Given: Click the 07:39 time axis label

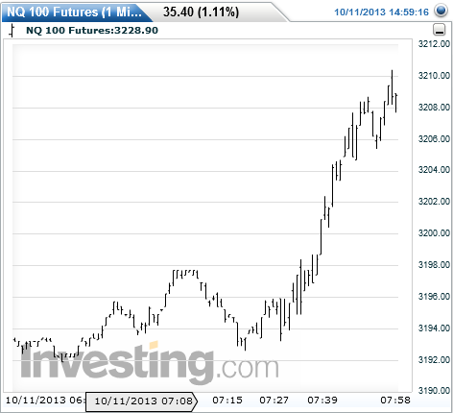Looking at the screenshot, I should pyautogui.click(x=322, y=401).
